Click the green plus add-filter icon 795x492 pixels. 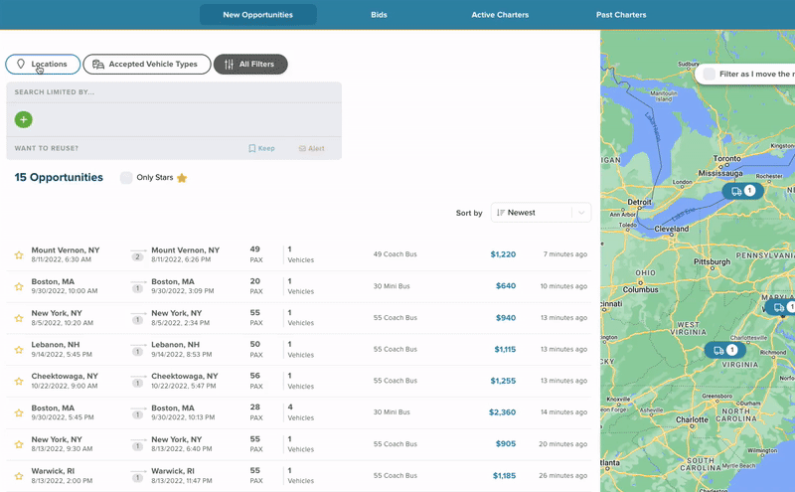point(23,119)
